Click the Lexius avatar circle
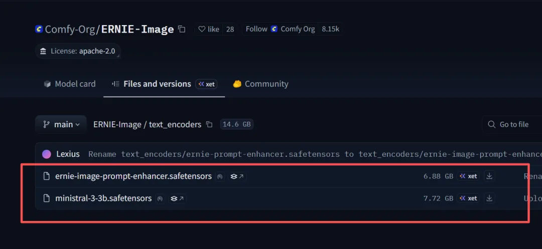 [x=47, y=154]
